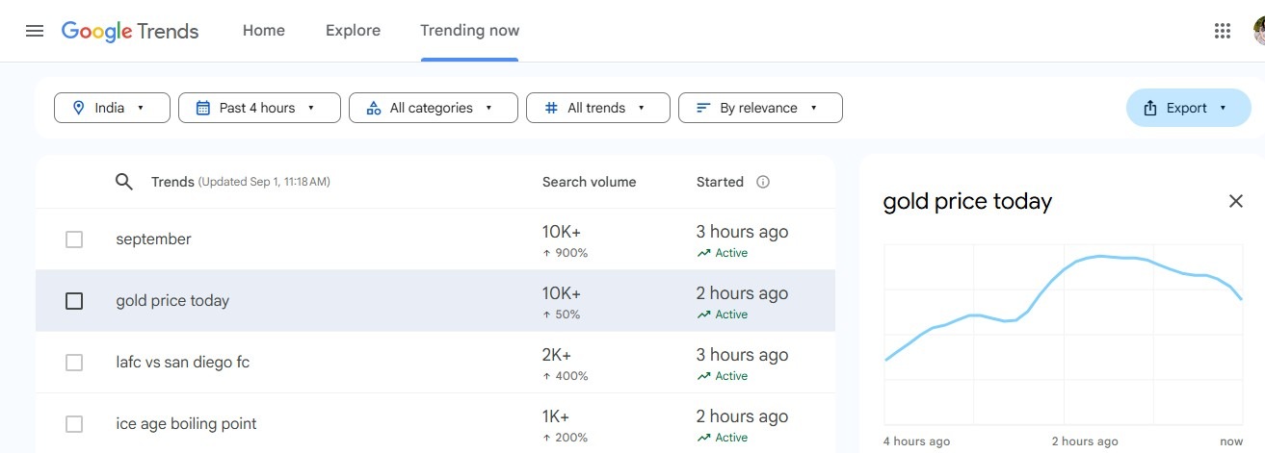Click the info icon beside Started
This screenshot has width=1265, height=453.
[763, 182]
